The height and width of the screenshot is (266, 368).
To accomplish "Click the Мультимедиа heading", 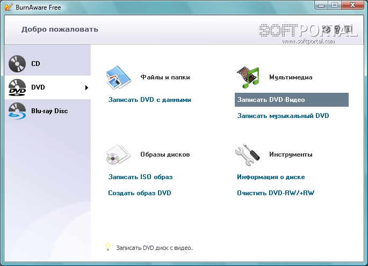I will click(291, 77).
